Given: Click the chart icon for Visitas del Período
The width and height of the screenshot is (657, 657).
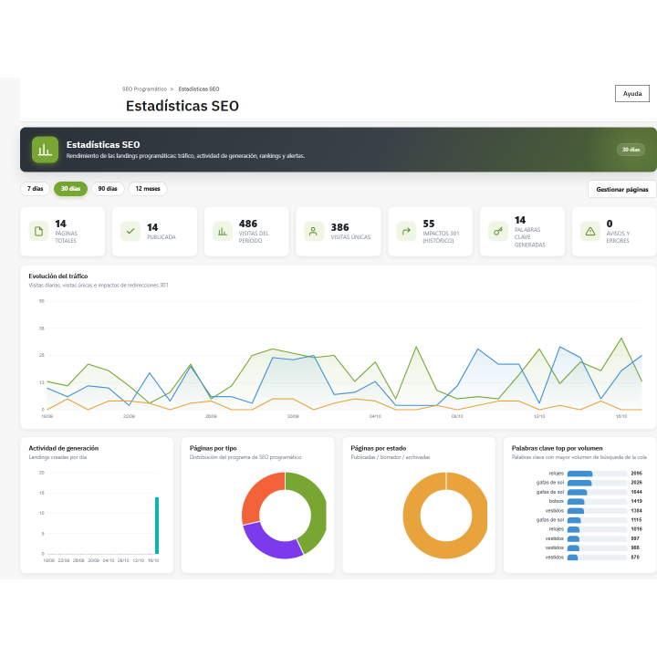Looking at the screenshot, I should pos(223,231).
